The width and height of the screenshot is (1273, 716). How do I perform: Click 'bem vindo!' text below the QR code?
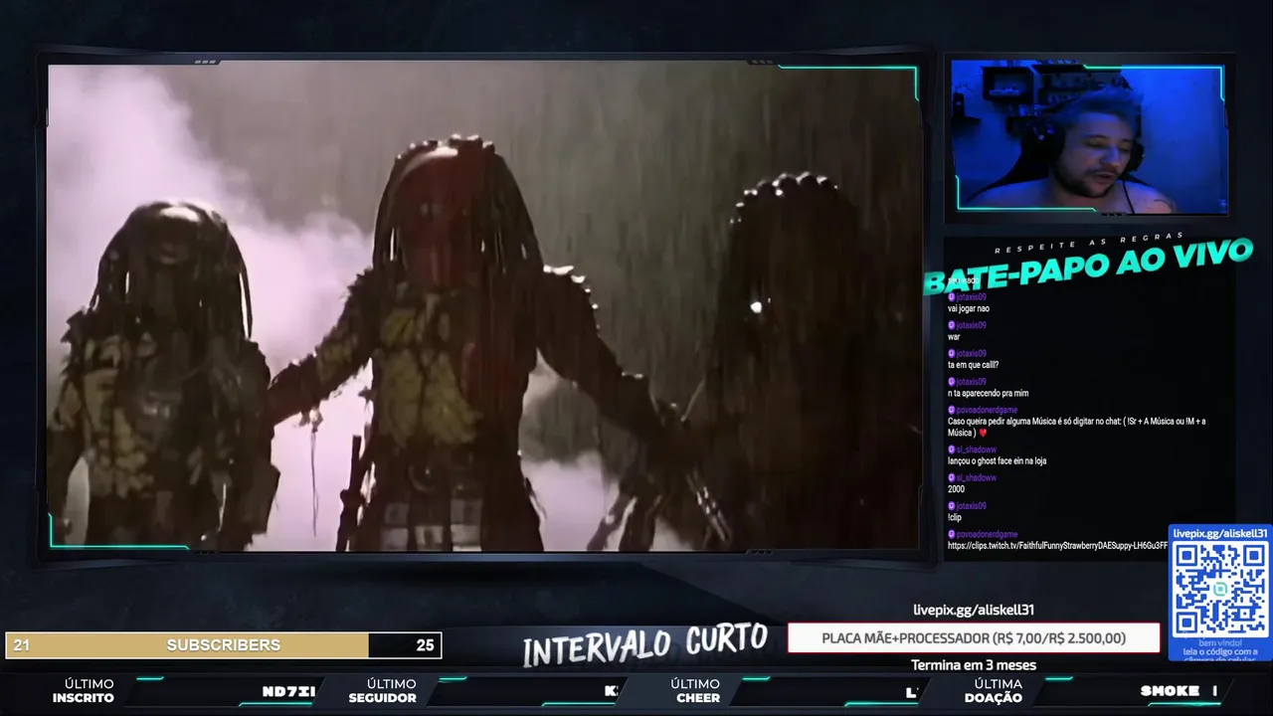tap(1219, 644)
